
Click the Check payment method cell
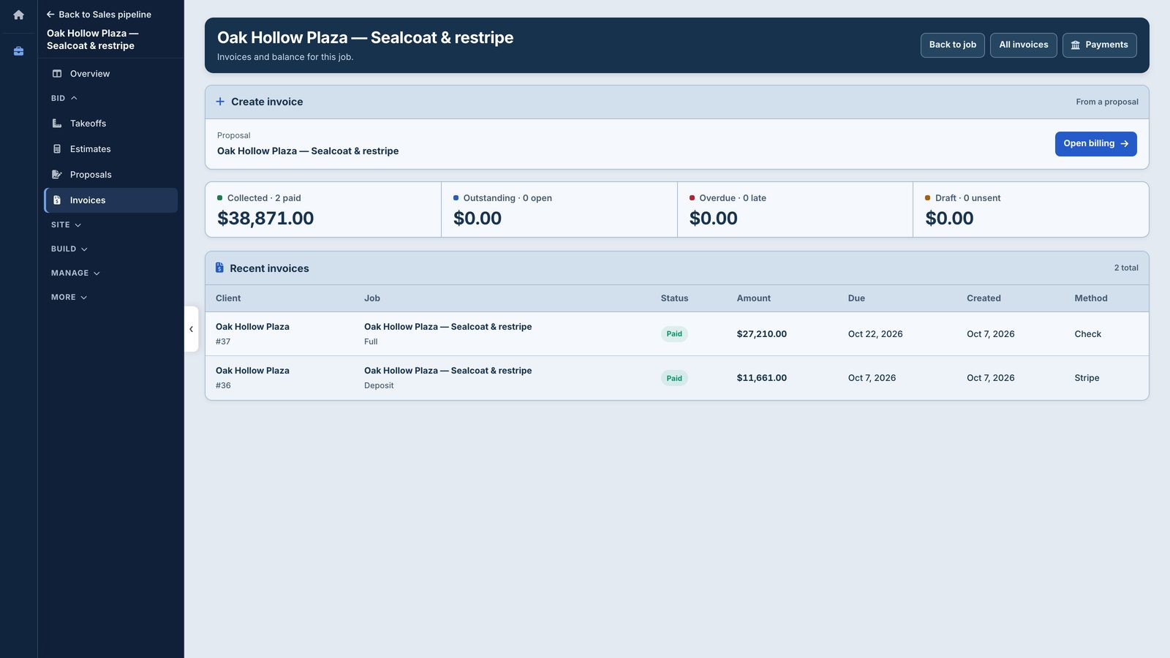coord(1088,334)
